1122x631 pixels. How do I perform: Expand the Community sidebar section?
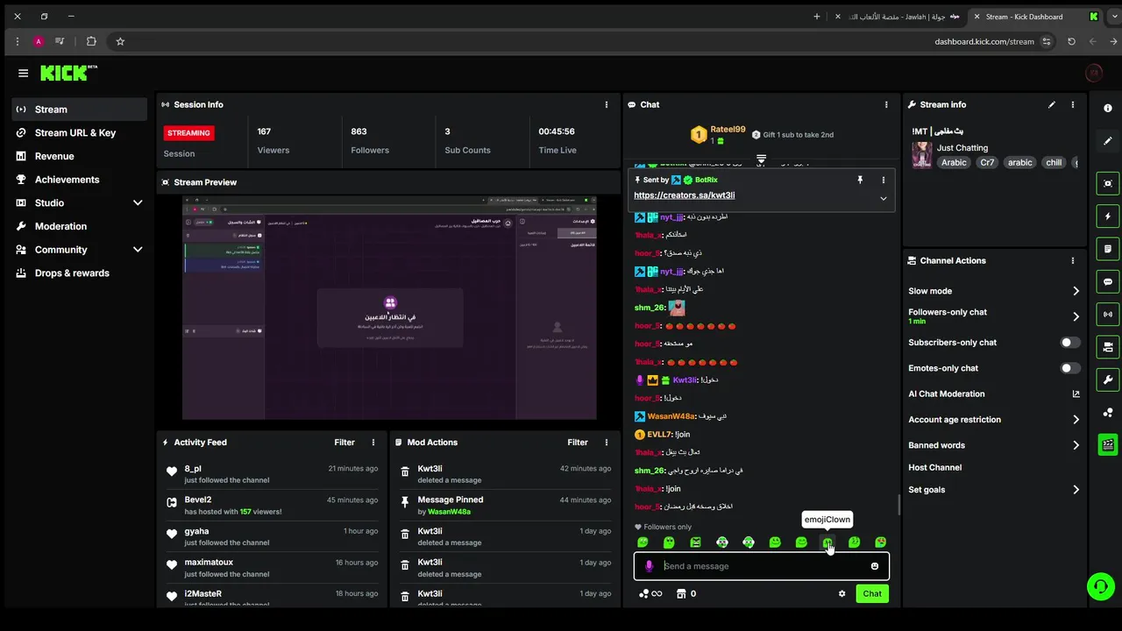[138, 250]
